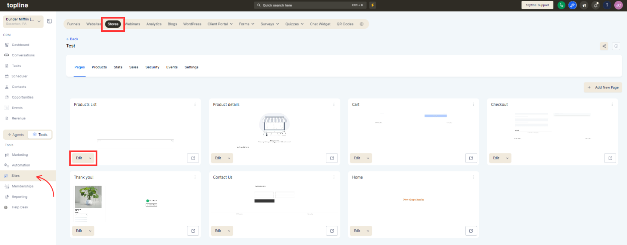Switch to Events tab in store
Image resolution: width=627 pixels, height=245 pixels.
(172, 67)
